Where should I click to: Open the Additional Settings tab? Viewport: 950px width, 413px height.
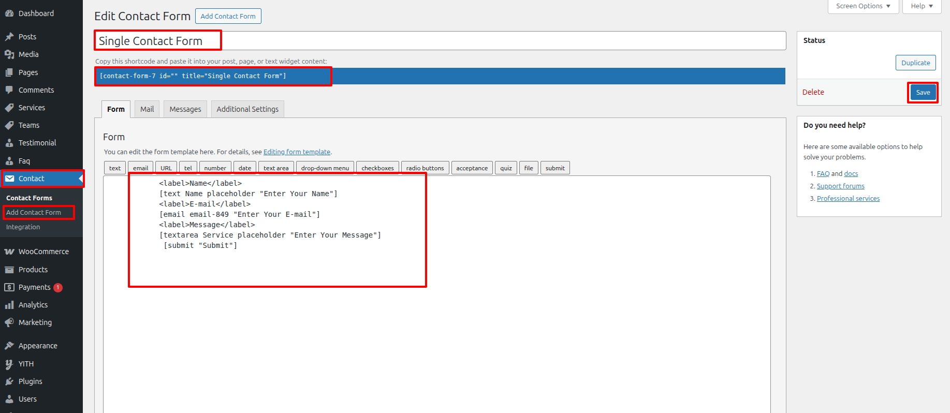tap(247, 109)
